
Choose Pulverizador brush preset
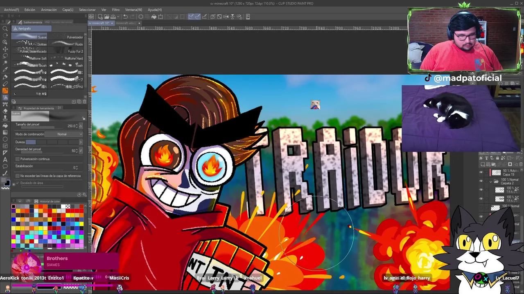pos(66,37)
